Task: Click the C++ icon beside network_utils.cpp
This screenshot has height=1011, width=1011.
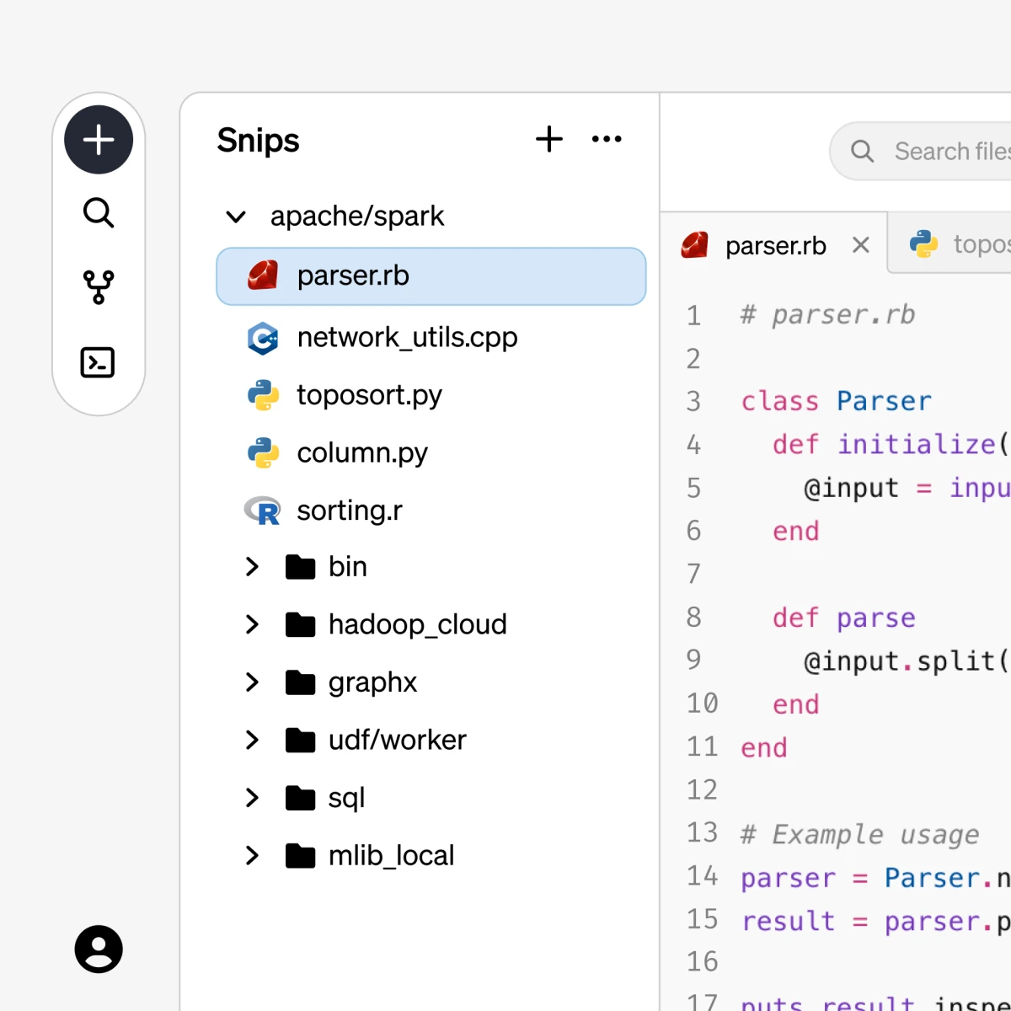Action: point(263,338)
